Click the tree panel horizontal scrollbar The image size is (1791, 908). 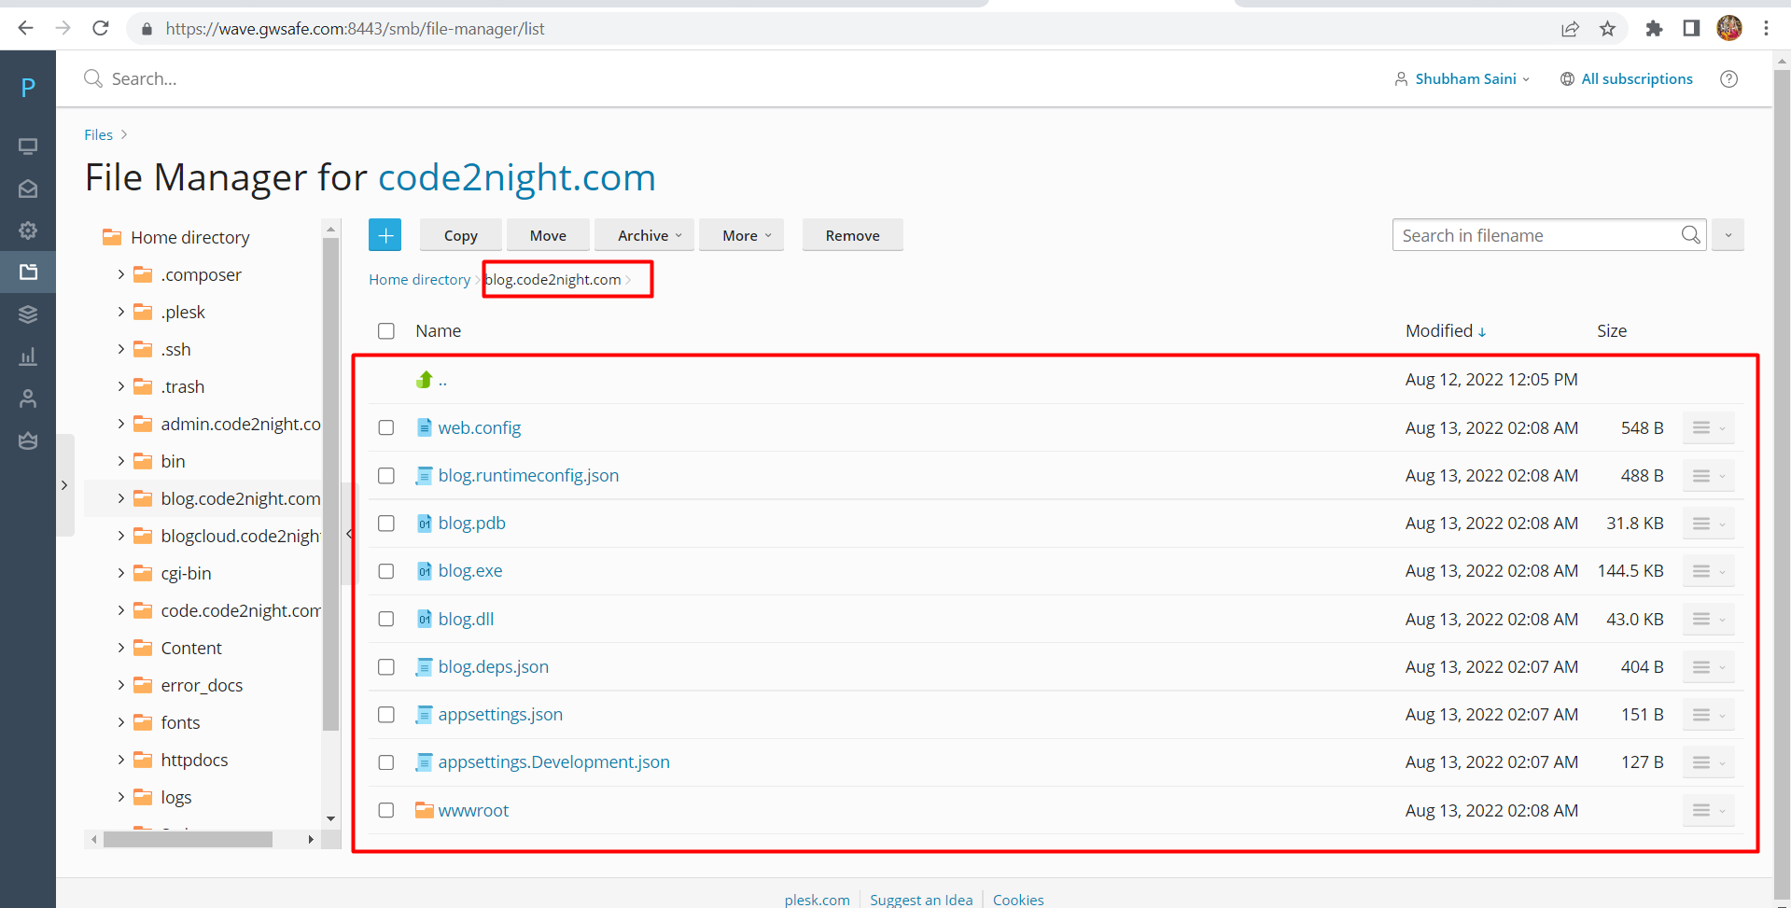click(x=188, y=839)
